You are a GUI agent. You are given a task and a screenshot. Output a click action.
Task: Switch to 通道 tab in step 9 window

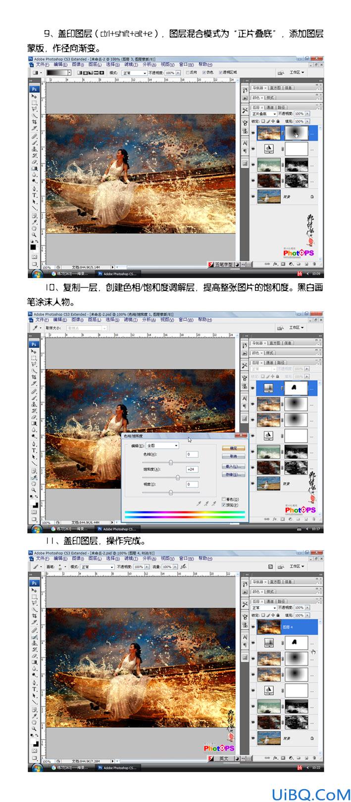(271, 107)
